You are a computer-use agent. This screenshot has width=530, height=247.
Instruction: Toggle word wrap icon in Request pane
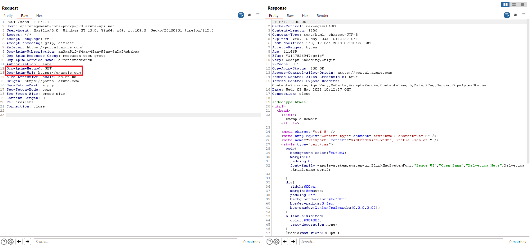coord(241,15)
